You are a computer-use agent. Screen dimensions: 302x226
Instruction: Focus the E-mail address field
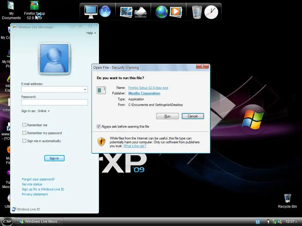coord(55,89)
